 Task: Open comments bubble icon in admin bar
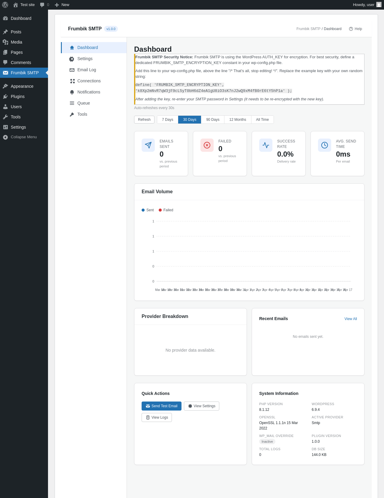coord(42,5)
